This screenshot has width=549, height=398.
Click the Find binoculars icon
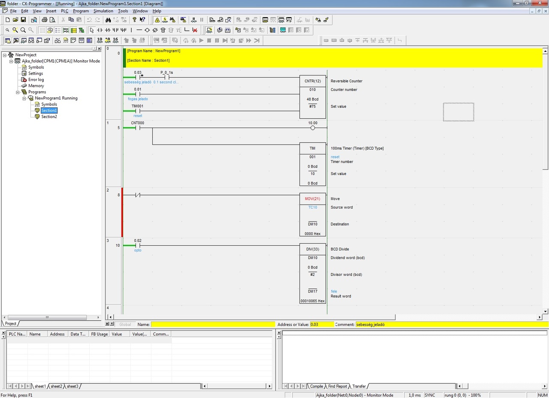pos(108,20)
